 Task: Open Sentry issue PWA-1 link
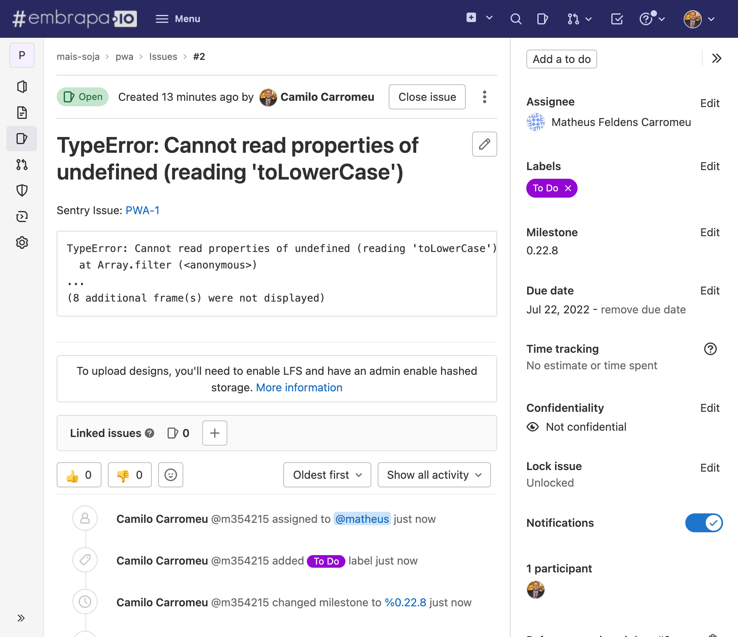click(142, 211)
